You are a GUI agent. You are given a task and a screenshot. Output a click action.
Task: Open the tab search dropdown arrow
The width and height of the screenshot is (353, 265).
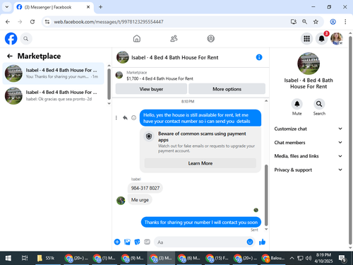tap(7, 7)
